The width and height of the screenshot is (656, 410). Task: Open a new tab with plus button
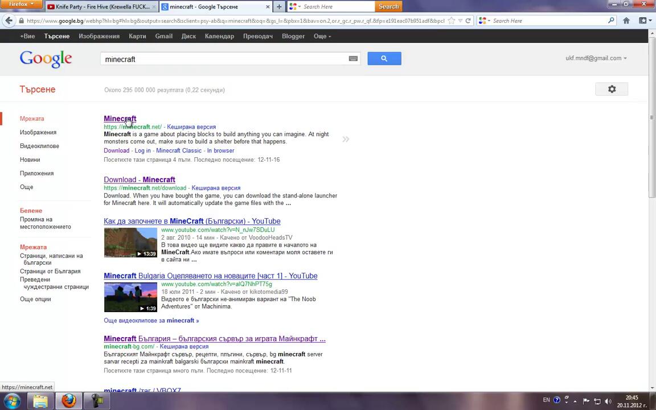pyautogui.click(x=279, y=7)
